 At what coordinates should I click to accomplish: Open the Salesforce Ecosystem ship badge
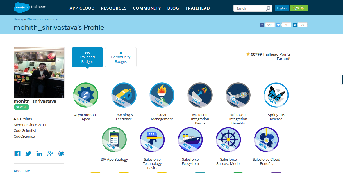pos(190,140)
